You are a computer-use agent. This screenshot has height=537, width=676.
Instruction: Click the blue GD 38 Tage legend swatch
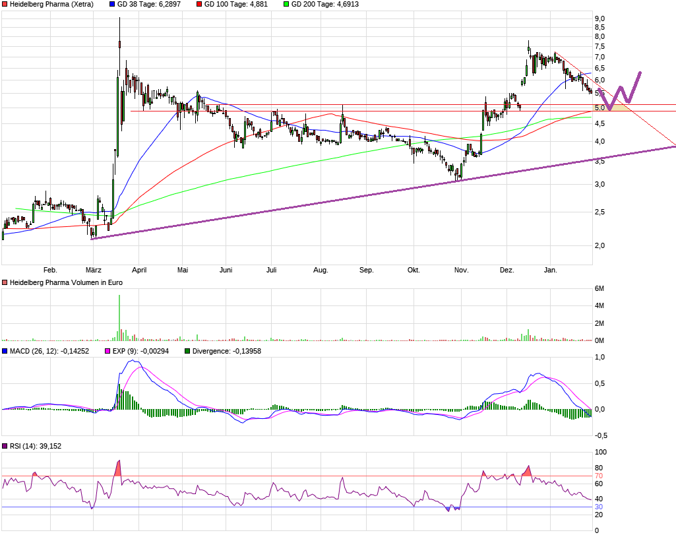[112, 5]
